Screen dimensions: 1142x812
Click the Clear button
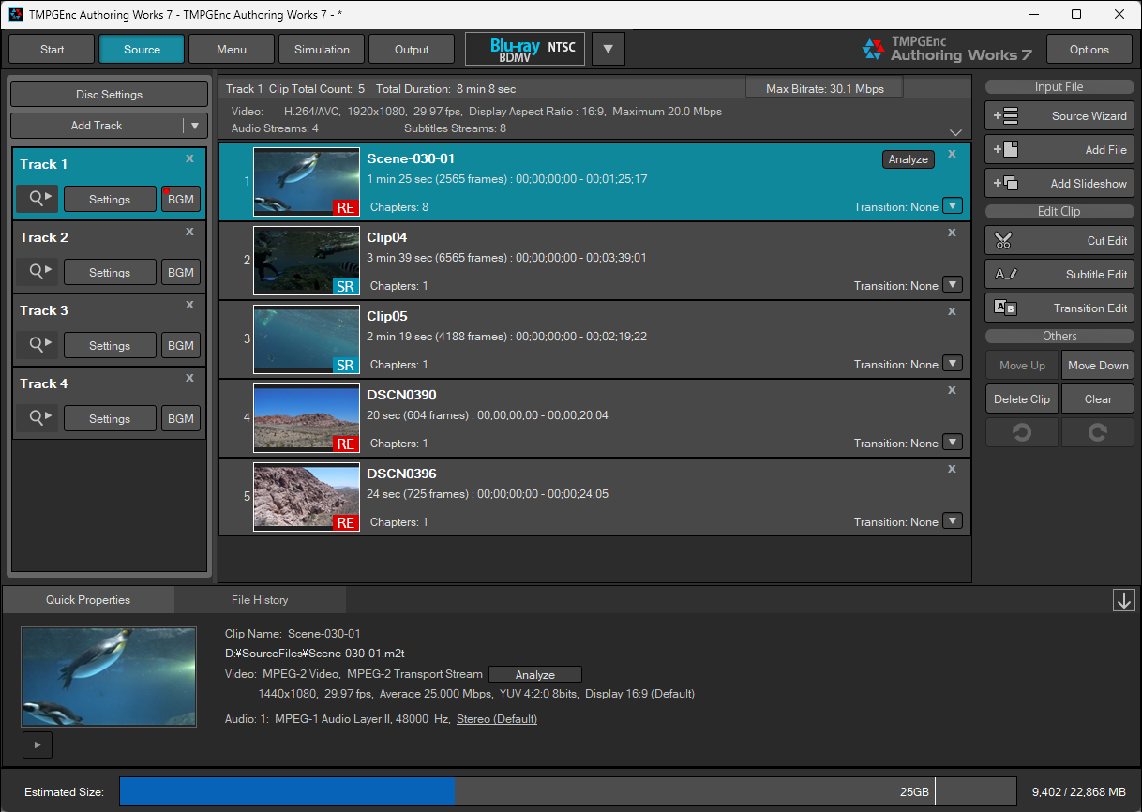1098,399
